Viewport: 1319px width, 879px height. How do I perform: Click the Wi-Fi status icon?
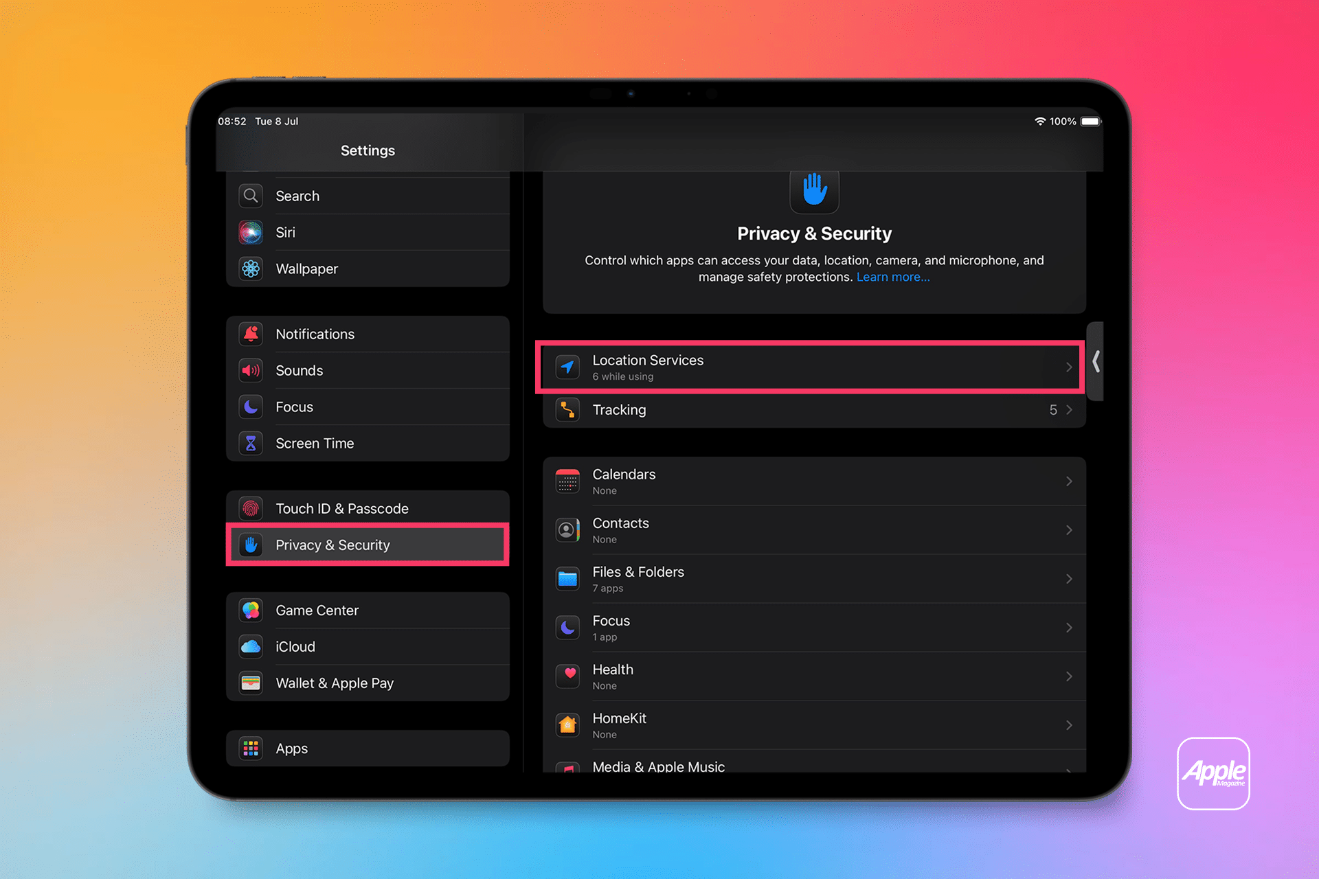coord(1040,122)
